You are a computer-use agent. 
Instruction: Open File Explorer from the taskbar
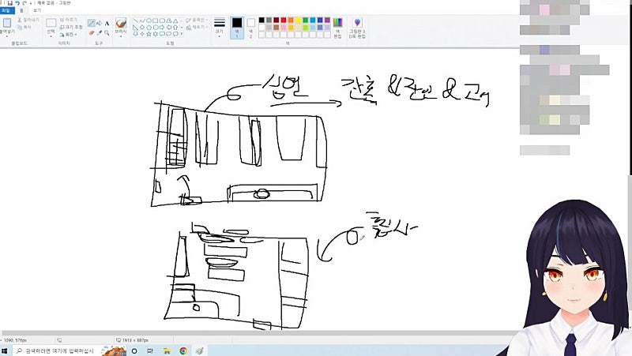coord(167,351)
